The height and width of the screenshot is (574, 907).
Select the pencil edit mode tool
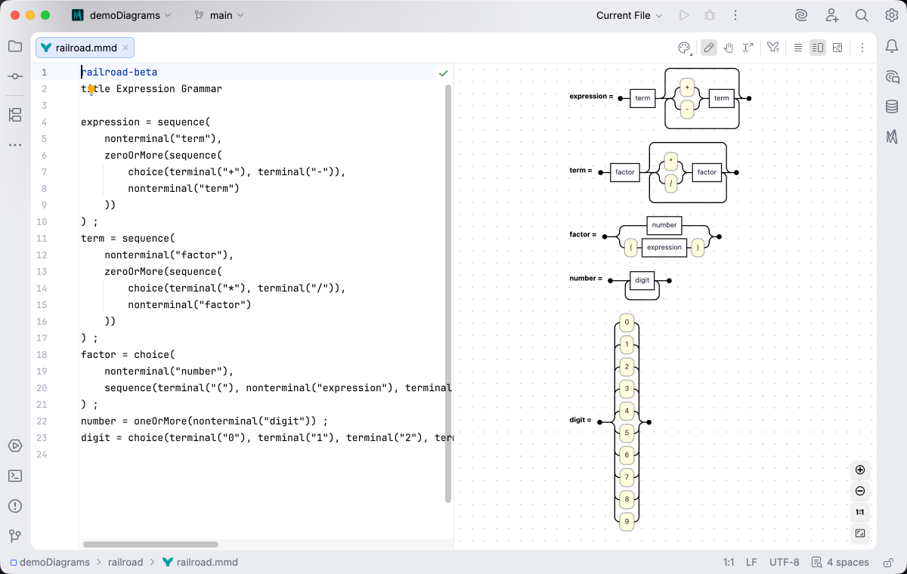(x=709, y=48)
